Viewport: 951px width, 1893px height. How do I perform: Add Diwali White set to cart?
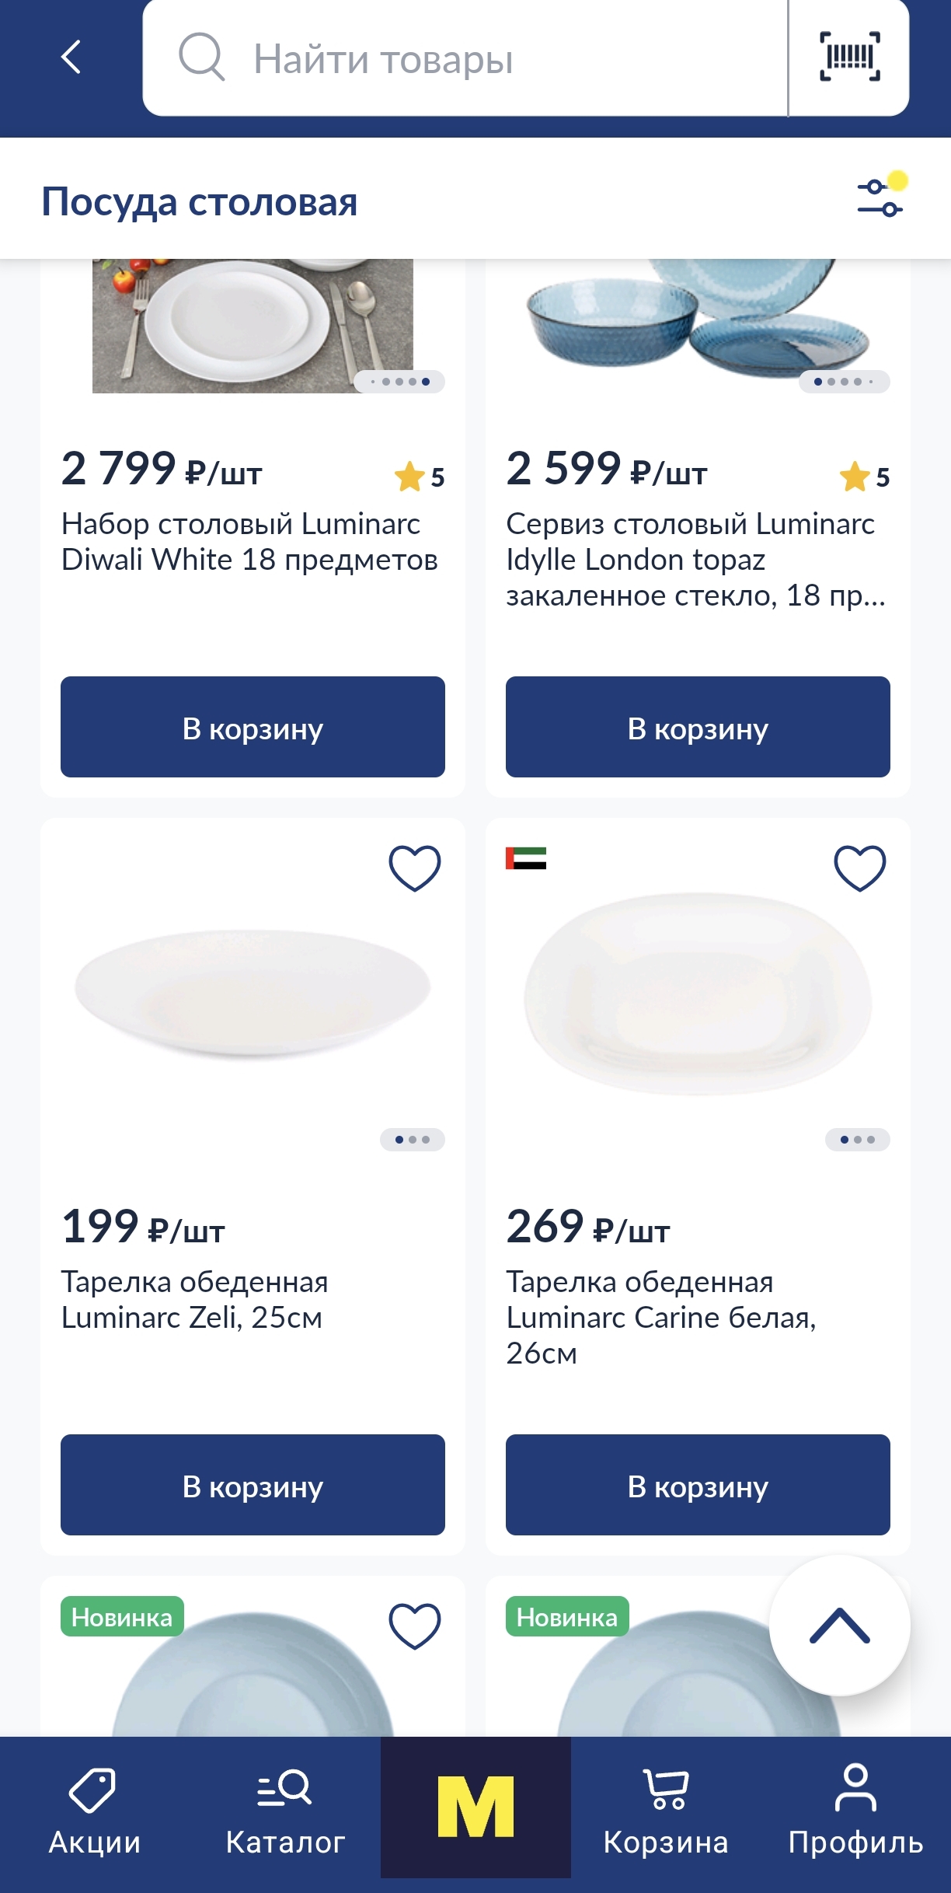click(253, 727)
